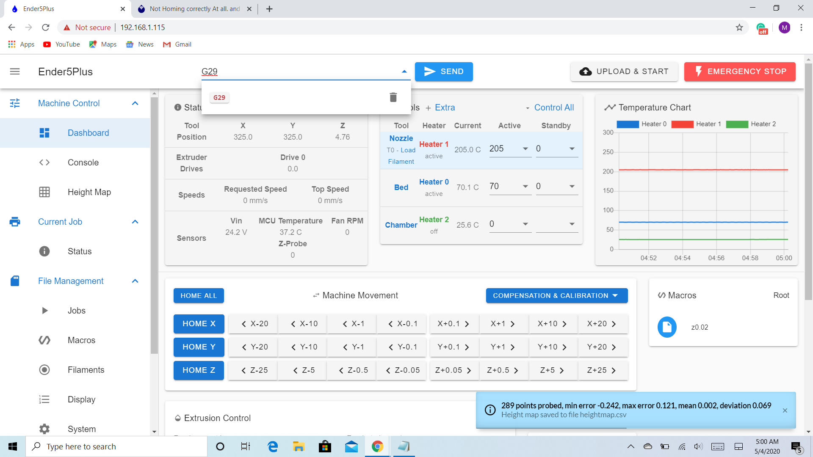This screenshot has height=457, width=813.
Task: Click the Current Job printer icon
Action: click(15, 222)
